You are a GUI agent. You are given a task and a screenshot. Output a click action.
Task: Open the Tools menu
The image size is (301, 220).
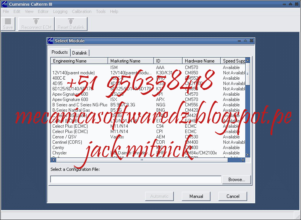[100, 11]
